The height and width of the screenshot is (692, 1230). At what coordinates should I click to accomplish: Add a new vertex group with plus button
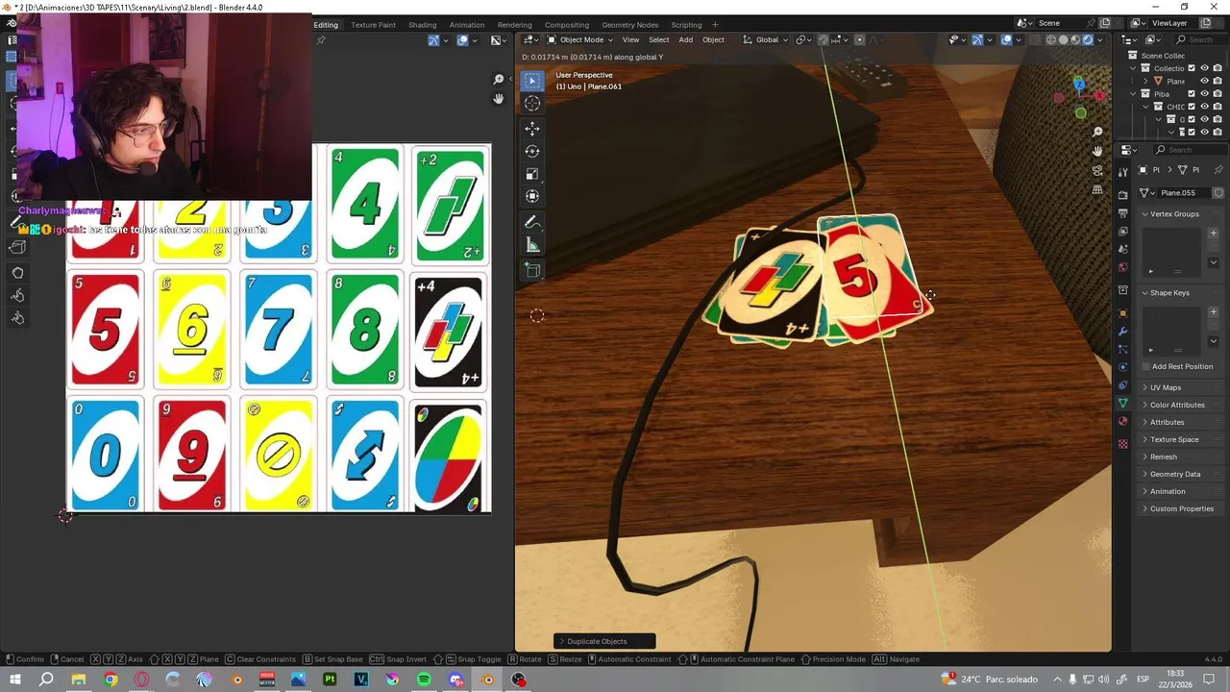point(1213,233)
